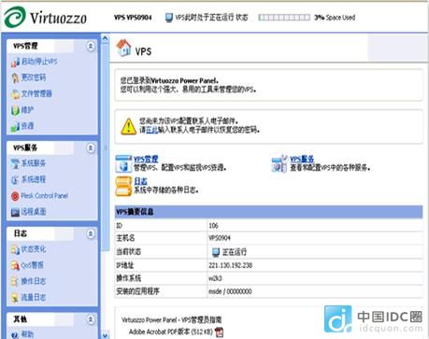Open the QoS警报 alert icon
The image size is (429, 339).
(x=15, y=265)
